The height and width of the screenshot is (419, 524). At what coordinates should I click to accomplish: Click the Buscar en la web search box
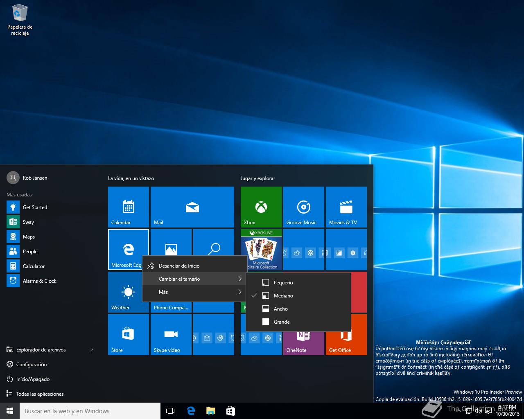pos(90,411)
